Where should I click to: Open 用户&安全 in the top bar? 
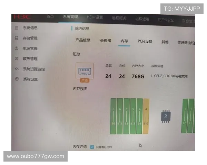click(x=166, y=20)
